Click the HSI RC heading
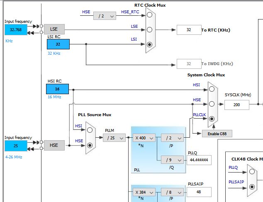This screenshot has width=263, height=202. 54,81
